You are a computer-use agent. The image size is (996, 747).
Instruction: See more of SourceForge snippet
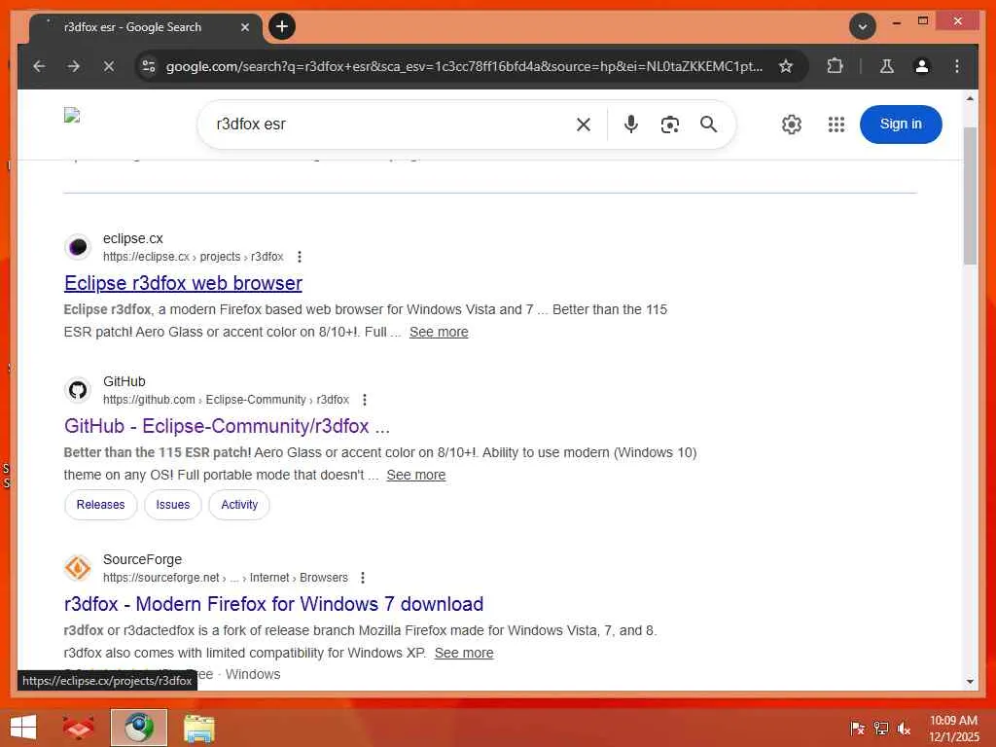pyautogui.click(x=464, y=653)
